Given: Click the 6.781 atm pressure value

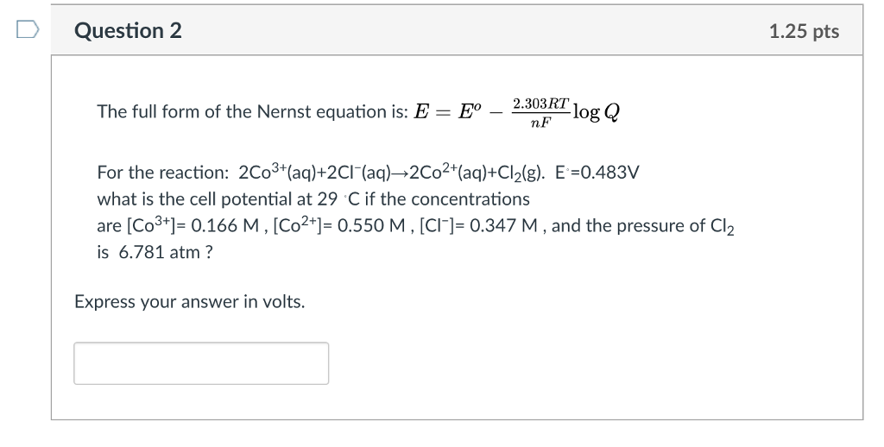Looking at the screenshot, I should click(x=159, y=252).
